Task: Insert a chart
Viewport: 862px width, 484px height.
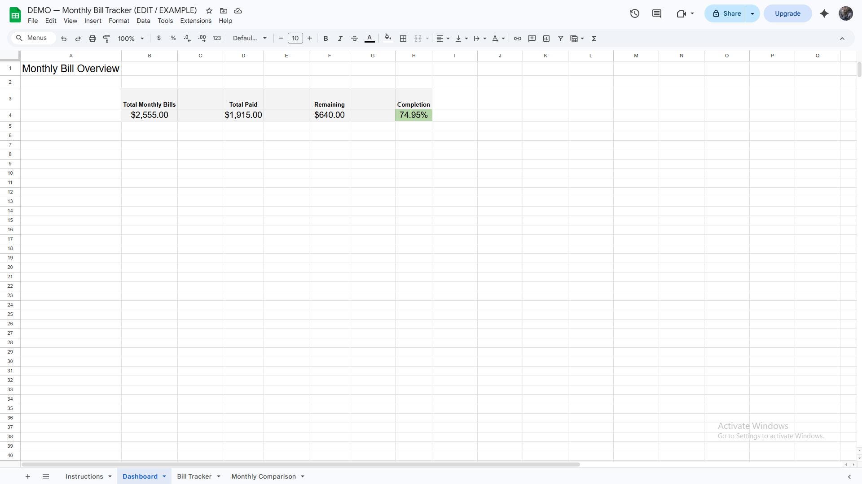Action: 546,39
